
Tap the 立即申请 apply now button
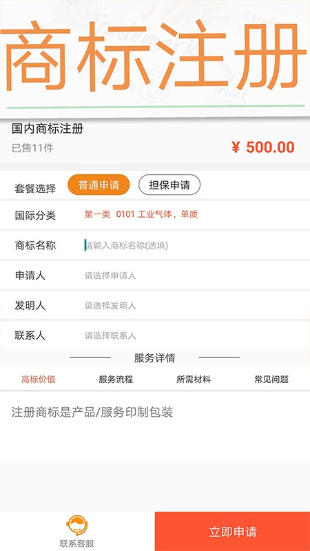[x=232, y=531]
